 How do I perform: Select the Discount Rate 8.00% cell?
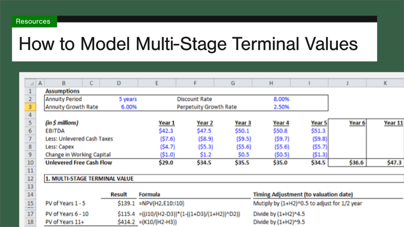(x=281, y=99)
